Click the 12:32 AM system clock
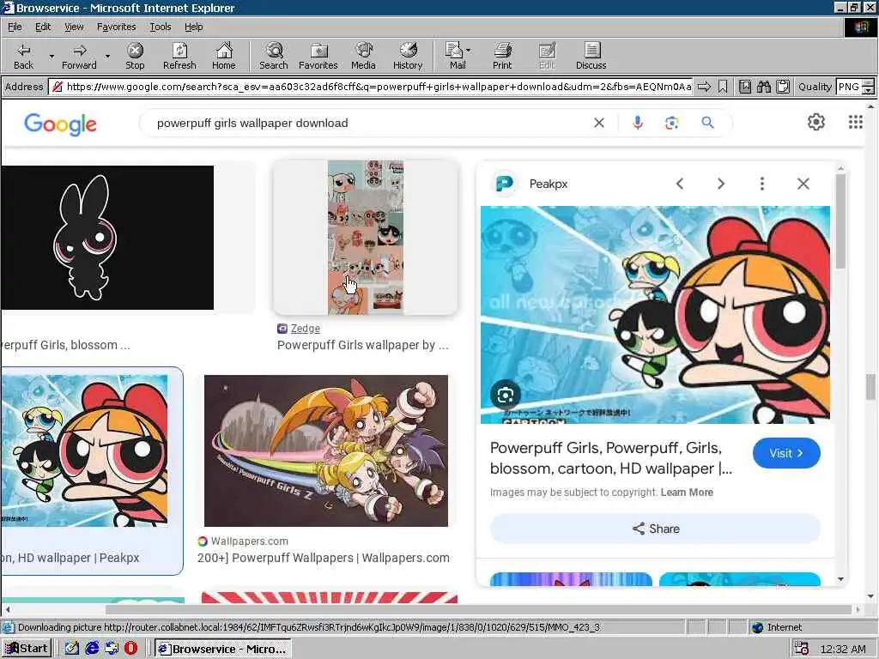 pyautogui.click(x=843, y=649)
